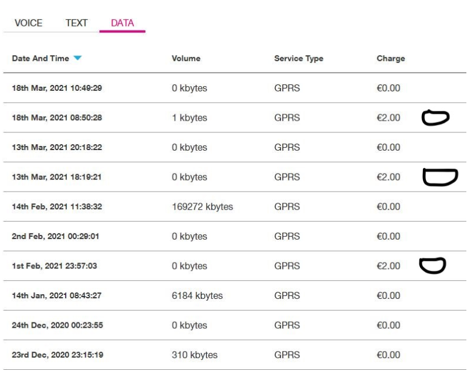Switch to the TEXT tab
This screenshot has width=474, height=371.
(x=76, y=23)
